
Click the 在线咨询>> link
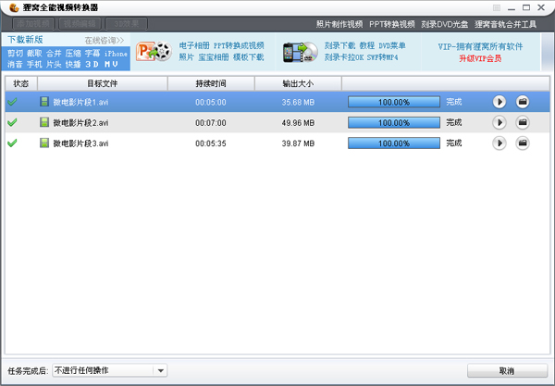click(x=105, y=41)
